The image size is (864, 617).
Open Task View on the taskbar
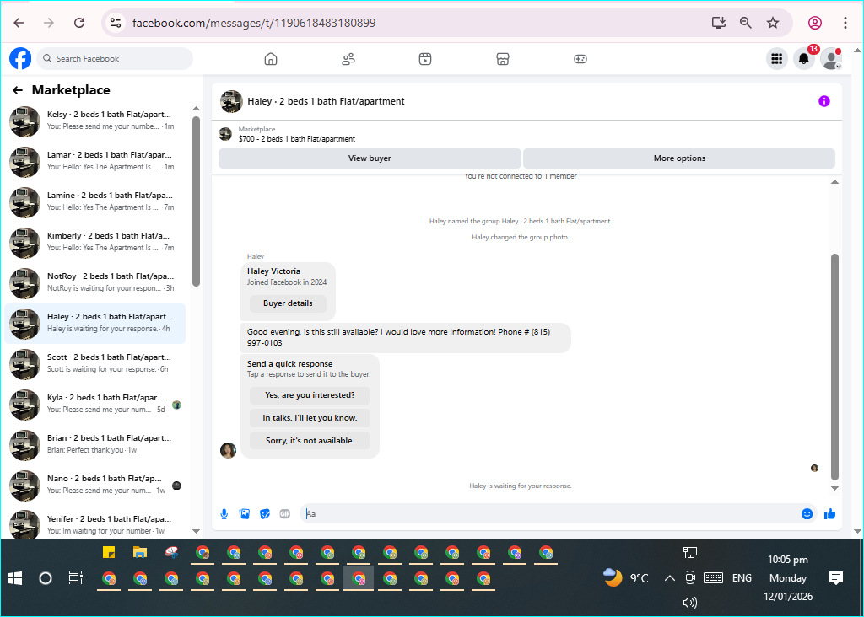click(75, 578)
